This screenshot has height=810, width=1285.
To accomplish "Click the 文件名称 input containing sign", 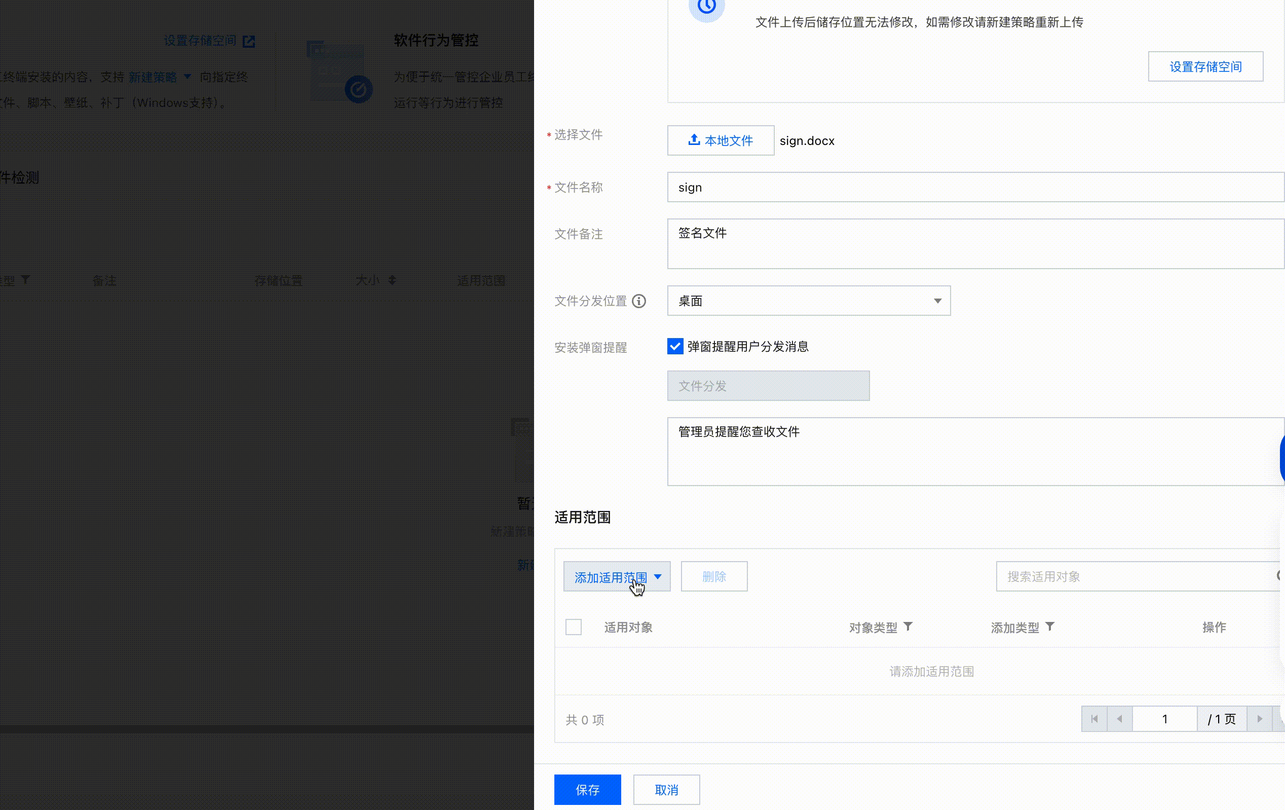I will (x=974, y=188).
